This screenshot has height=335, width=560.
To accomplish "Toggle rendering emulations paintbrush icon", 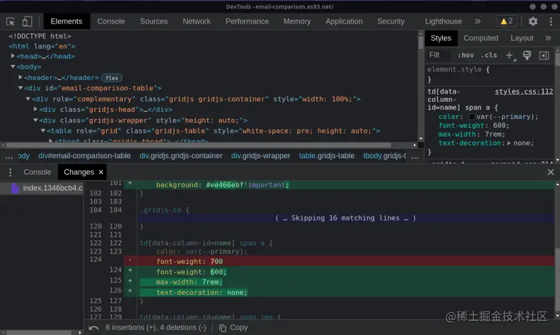I will point(527,55).
